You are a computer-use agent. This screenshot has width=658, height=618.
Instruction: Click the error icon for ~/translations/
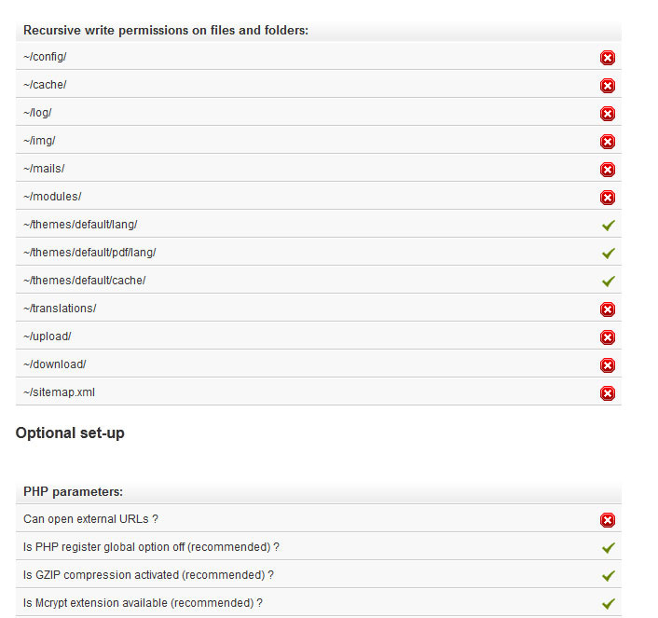point(608,309)
